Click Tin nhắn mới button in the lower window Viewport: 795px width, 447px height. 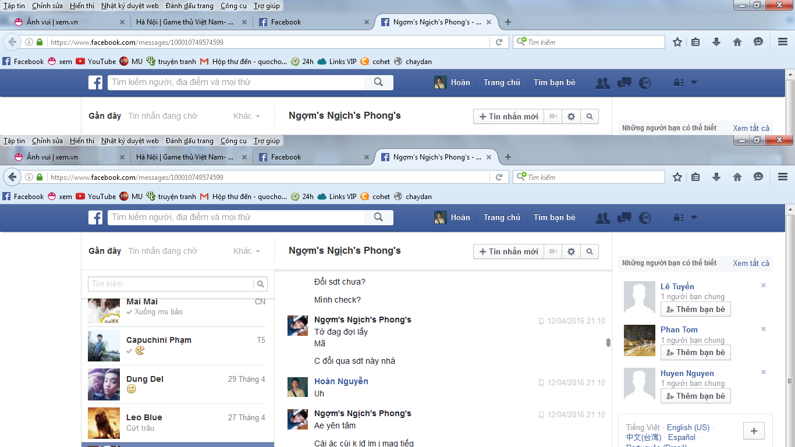pos(509,251)
